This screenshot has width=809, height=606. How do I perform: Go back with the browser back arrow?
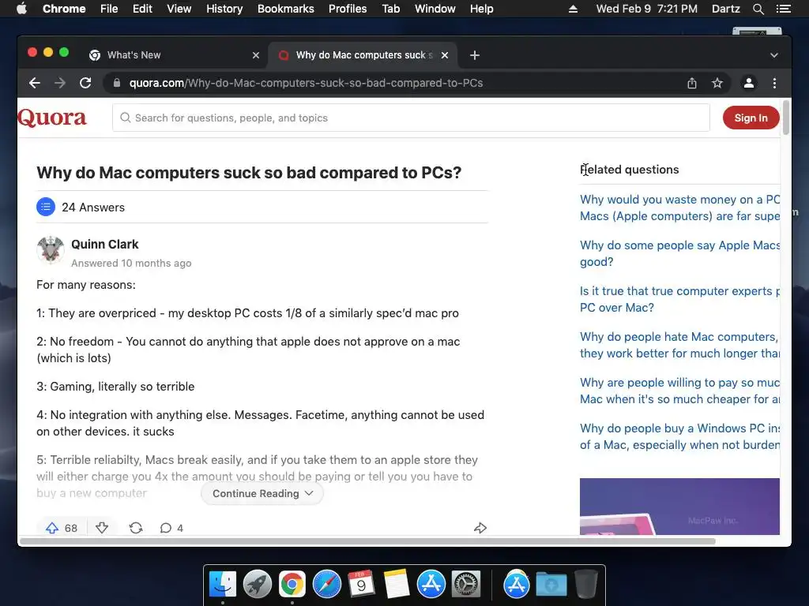35,83
